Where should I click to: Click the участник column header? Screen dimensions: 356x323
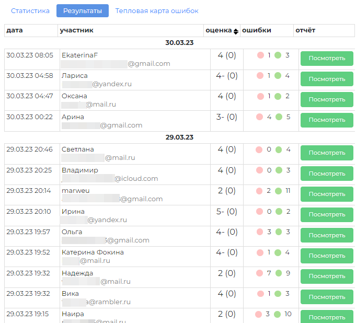[x=76, y=30]
